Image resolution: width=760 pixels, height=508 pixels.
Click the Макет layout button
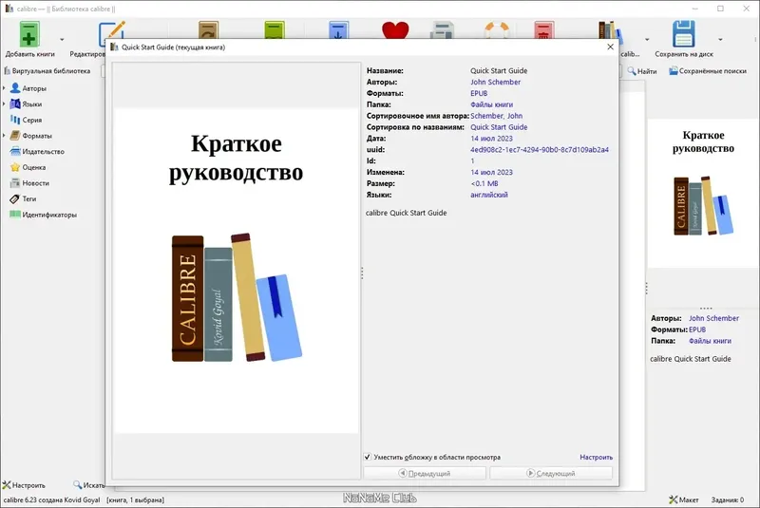point(684,499)
